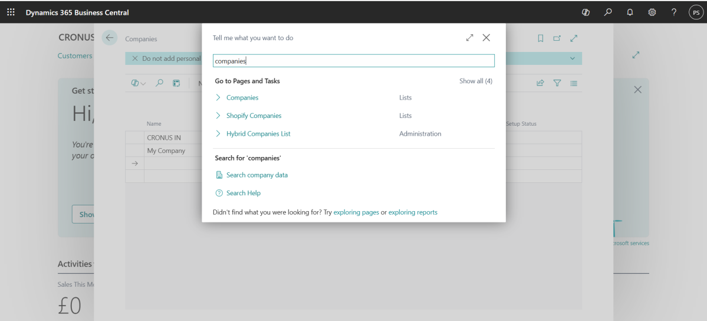Click the new row arrow marker
707x321 pixels.
(134, 163)
